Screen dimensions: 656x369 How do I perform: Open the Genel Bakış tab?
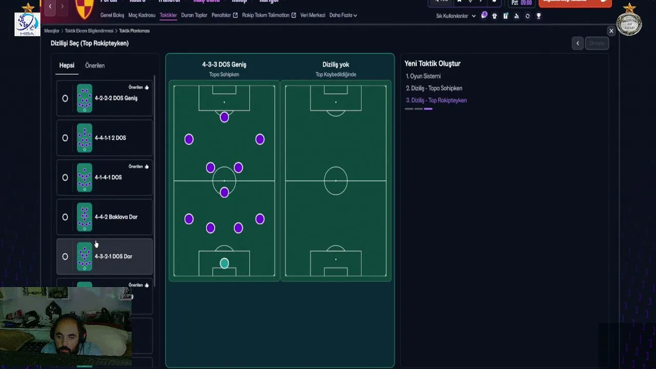pos(112,15)
